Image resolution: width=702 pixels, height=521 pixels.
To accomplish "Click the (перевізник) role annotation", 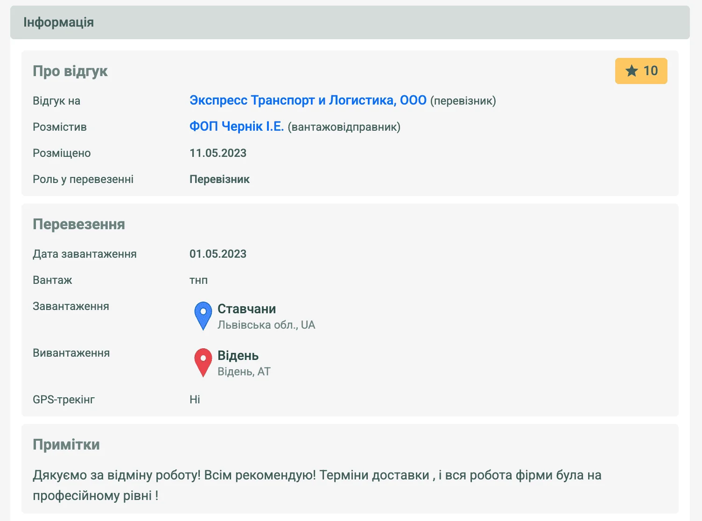I will pos(463,101).
